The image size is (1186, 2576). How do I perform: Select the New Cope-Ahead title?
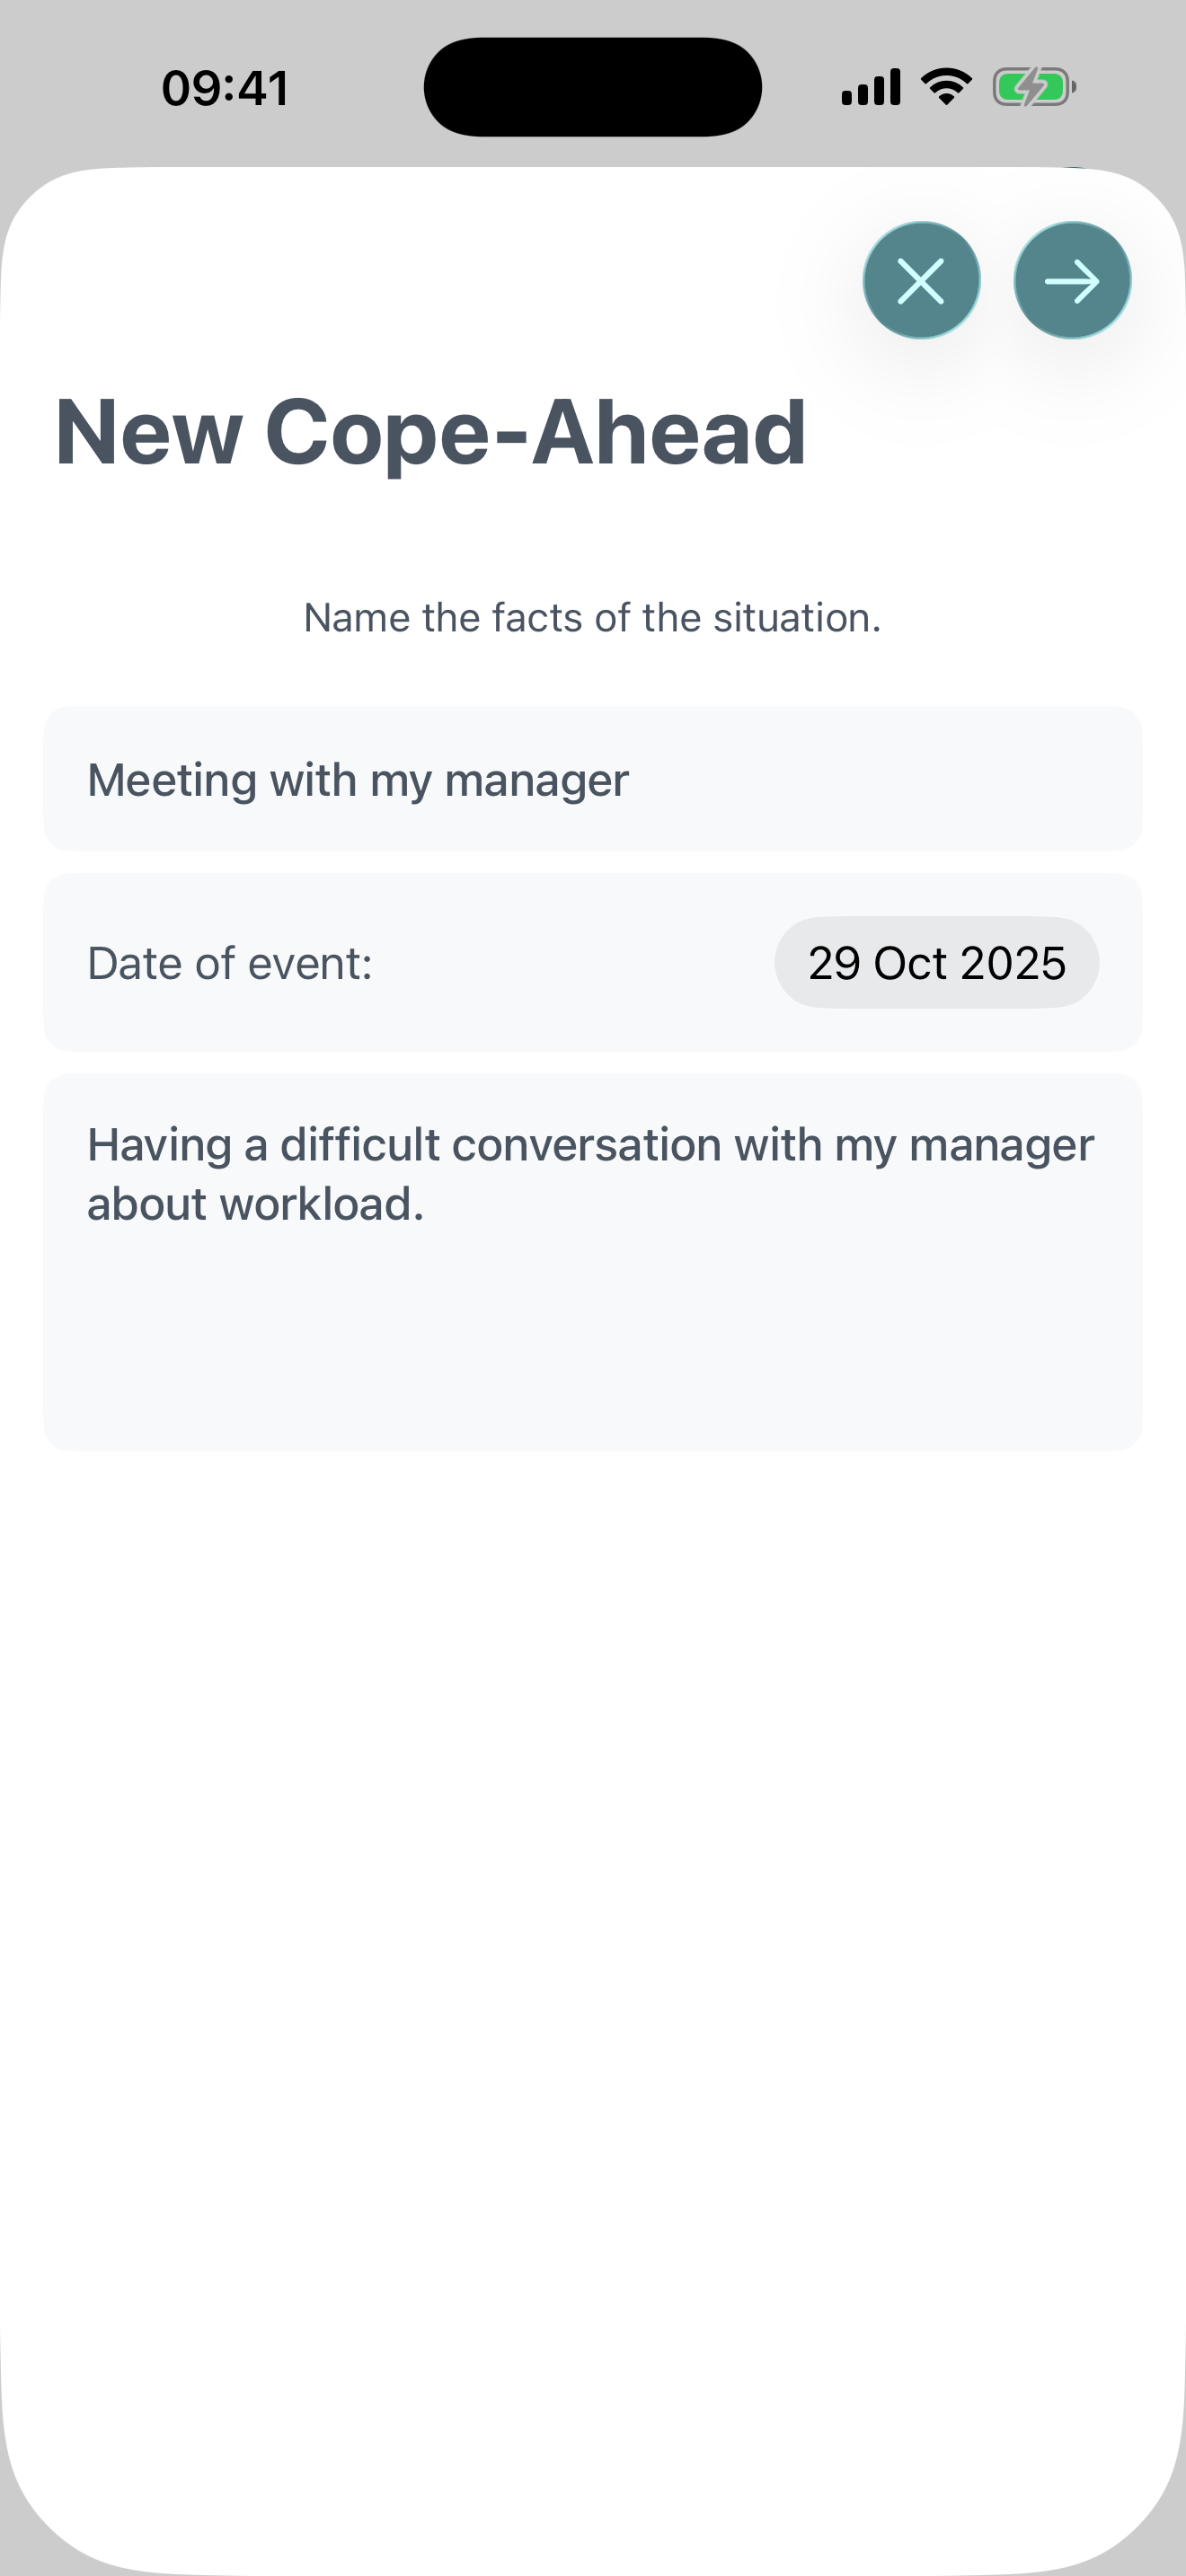coord(430,433)
